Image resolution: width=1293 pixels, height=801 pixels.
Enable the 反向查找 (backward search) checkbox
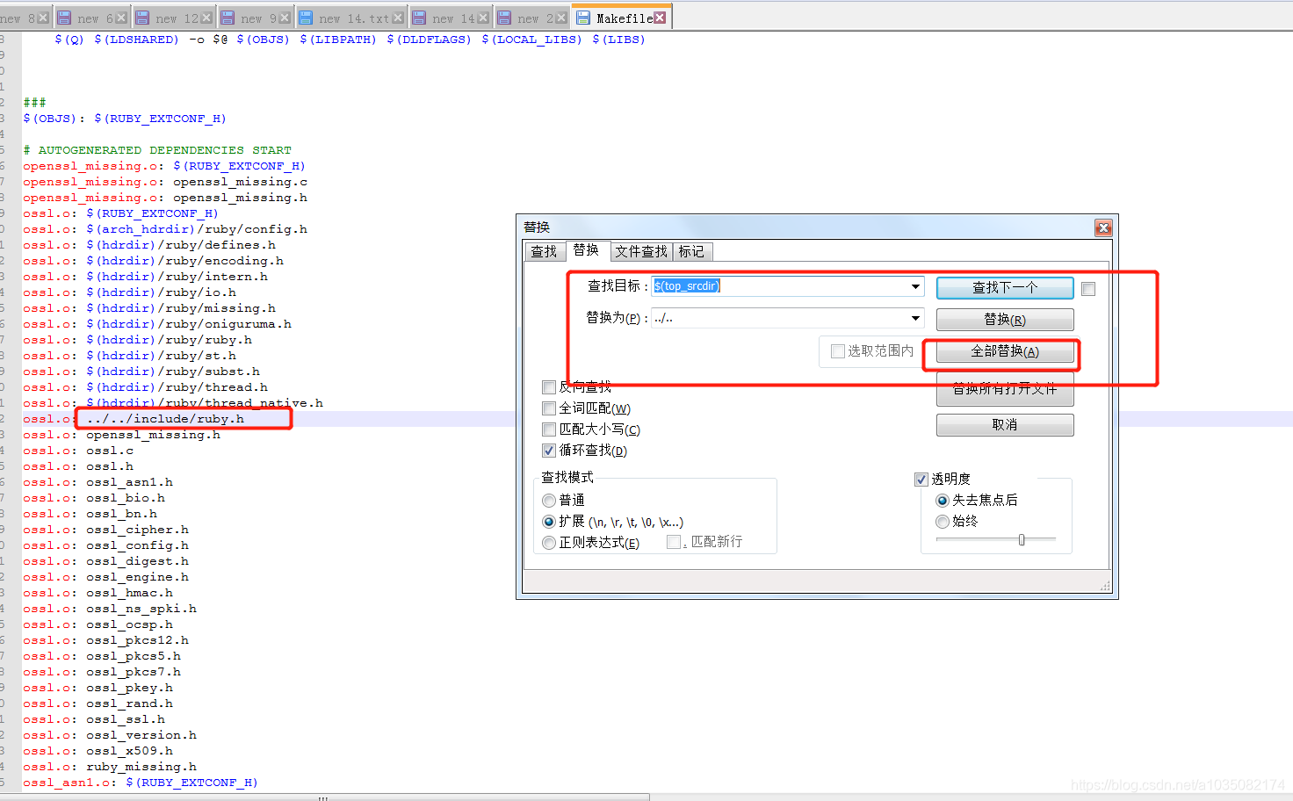pos(549,387)
